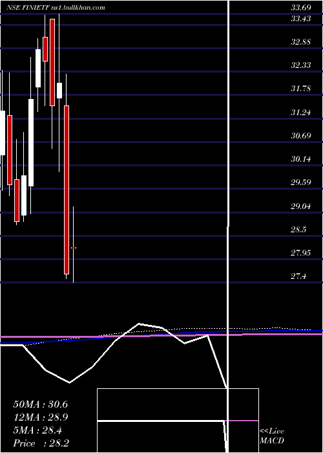Click the tallest red candlestick reaching 33.43
This screenshot has width=323, height=453.
(x=52, y=62)
